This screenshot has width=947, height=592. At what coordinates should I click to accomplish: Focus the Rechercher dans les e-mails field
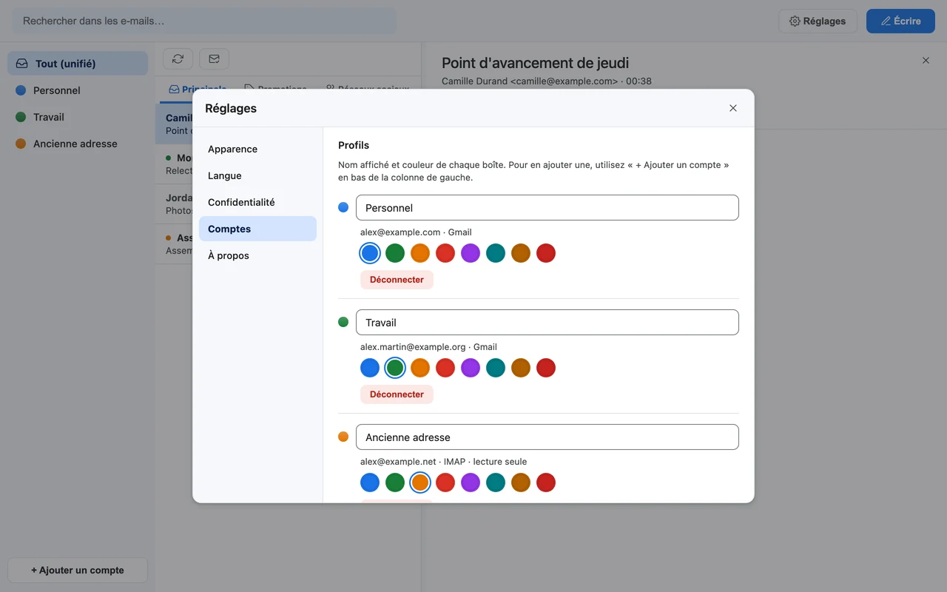pyautogui.click(x=204, y=21)
